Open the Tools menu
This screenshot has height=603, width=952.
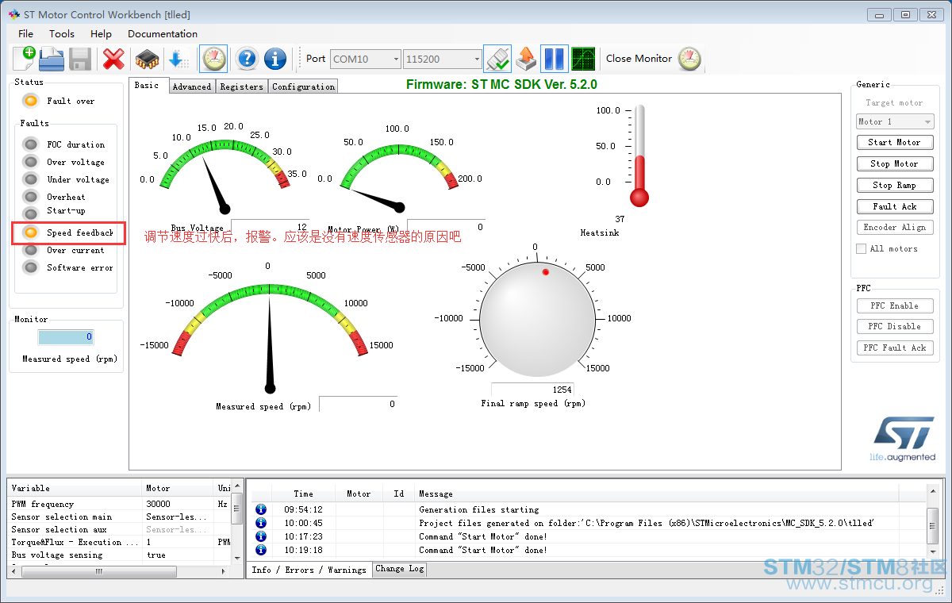(x=62, y=33)
